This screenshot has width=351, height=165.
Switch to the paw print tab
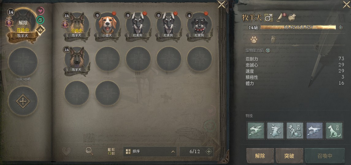pyautogui.click(x=254, y=40)
